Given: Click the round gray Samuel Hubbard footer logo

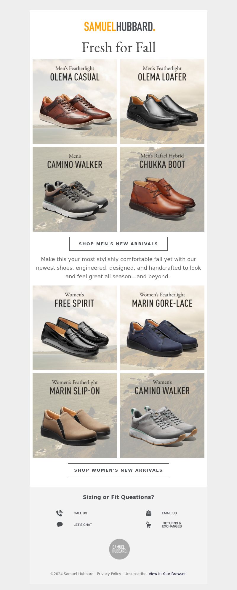Looking at the screenshot, I should pos(119,549).
